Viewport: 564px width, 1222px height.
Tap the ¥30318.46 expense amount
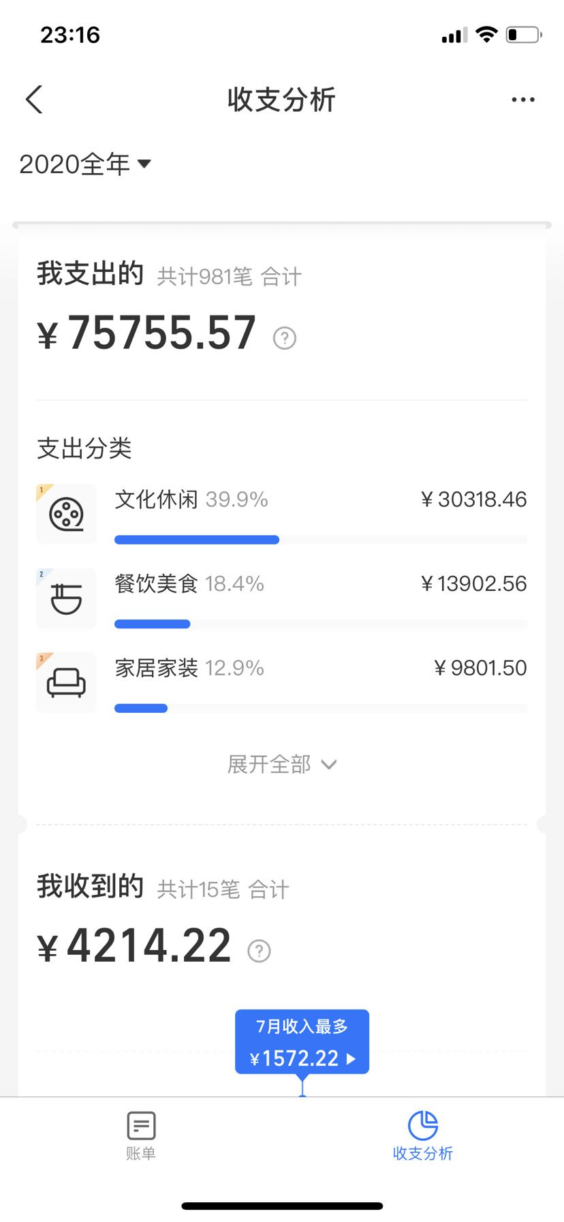pyautogui.click(x=474, y=500)
